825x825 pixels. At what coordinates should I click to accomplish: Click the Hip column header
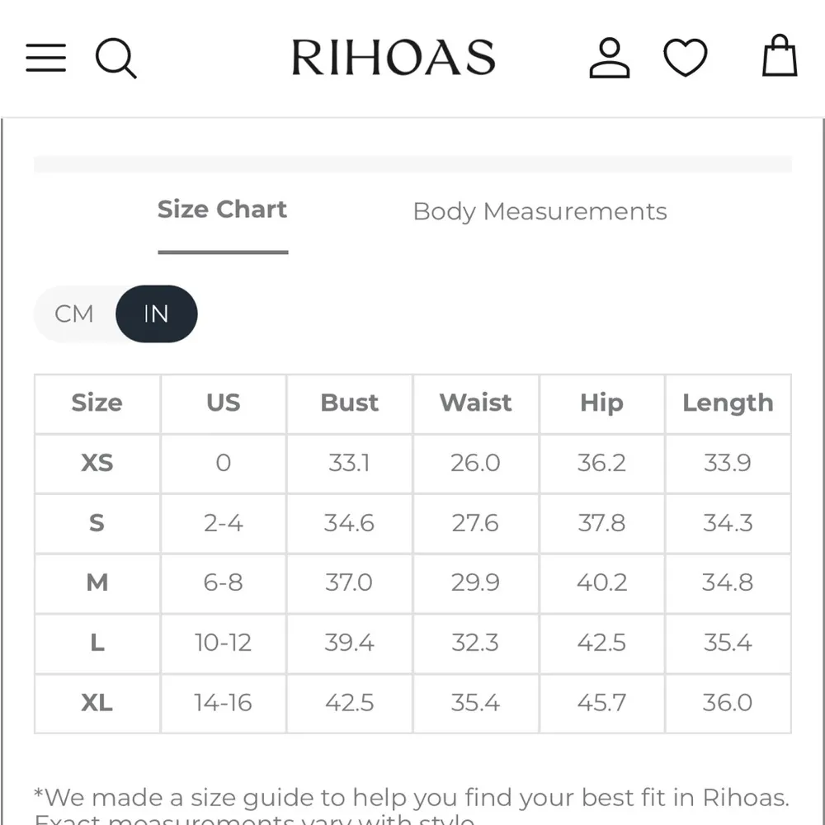tap(601, 403)
